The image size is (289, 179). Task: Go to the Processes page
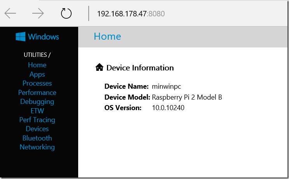(x=37, y=83)
